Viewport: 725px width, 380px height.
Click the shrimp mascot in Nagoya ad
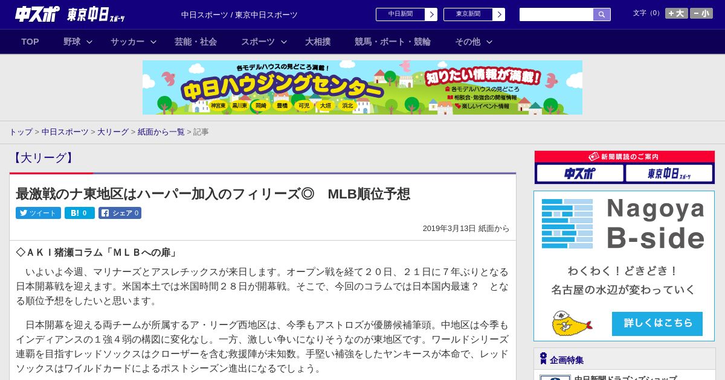click(572, 324)
